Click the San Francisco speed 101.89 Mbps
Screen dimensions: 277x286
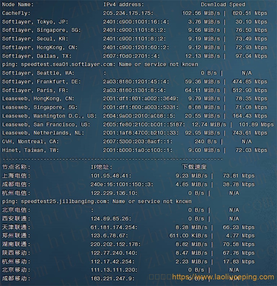256,125
